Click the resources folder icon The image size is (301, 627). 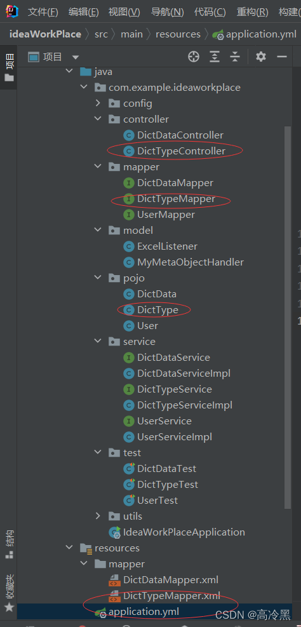click(86, 548)
